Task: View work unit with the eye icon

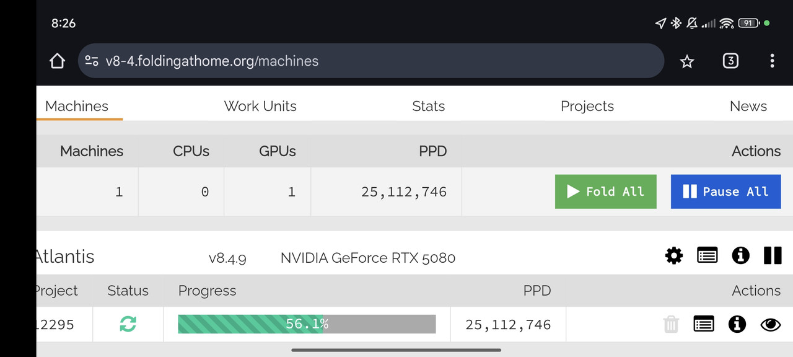Action: [x=770, y=324]
